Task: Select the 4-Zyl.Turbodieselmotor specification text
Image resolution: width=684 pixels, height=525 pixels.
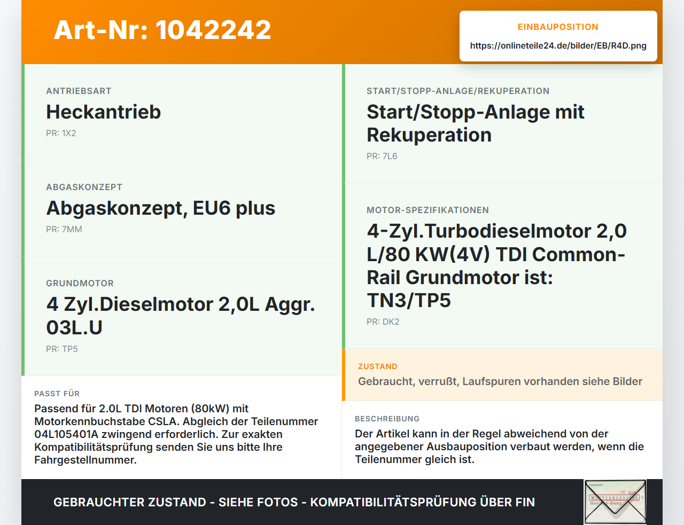Action: [496, 265]
